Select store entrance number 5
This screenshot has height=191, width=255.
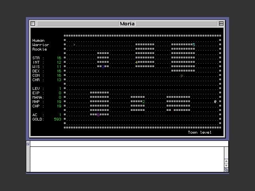194,45
